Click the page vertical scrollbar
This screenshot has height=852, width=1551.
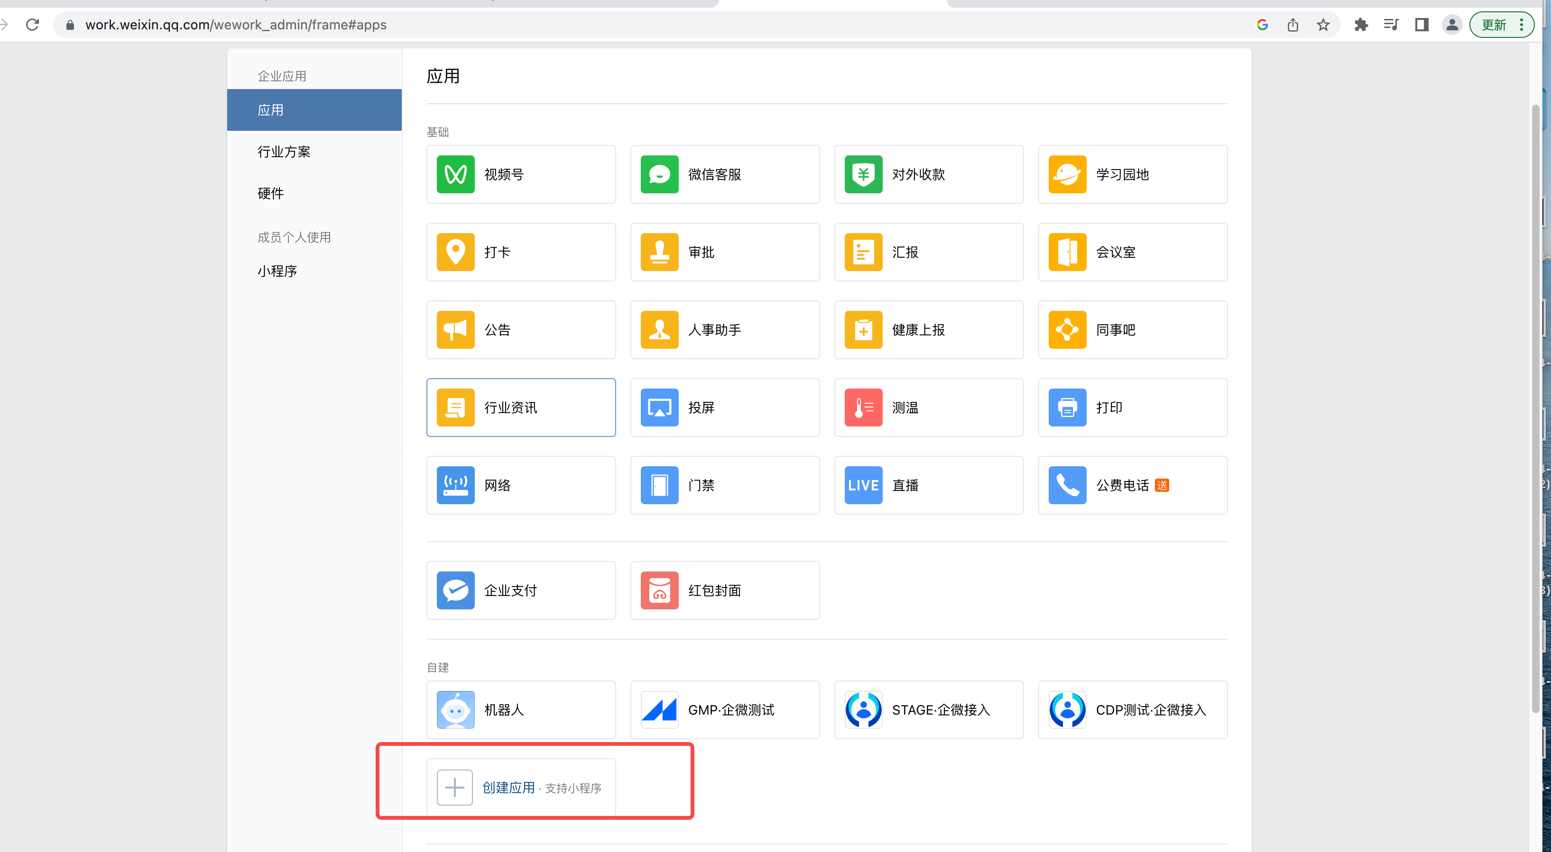[1535, 409]
